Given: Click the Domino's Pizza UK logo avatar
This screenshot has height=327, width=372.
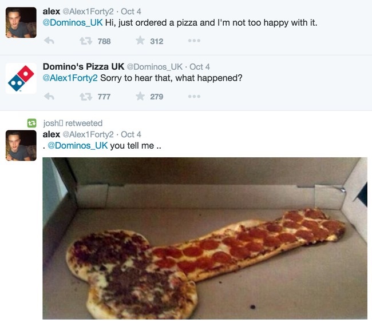Looking at the screenshot, I should (21, 78).
